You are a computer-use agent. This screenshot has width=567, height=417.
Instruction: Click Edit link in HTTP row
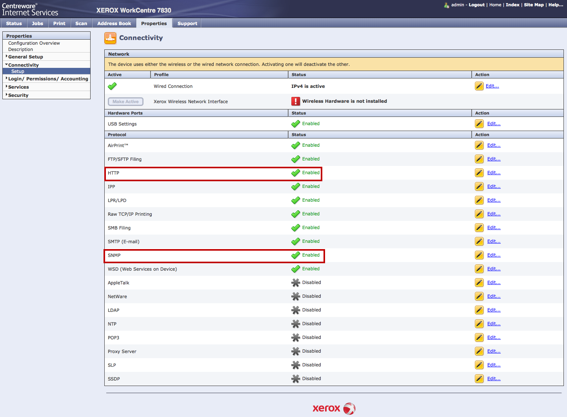494,173
